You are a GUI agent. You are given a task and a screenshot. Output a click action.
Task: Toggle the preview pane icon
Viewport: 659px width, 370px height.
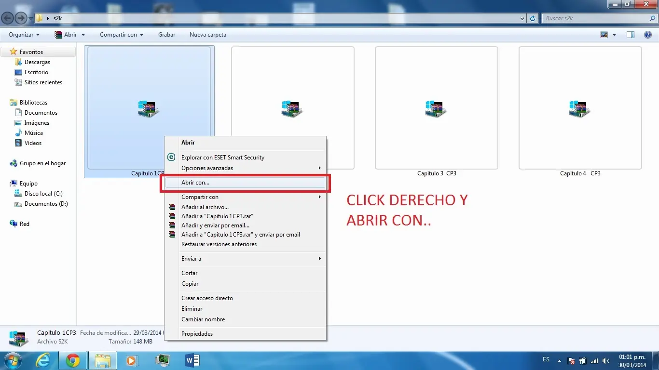point(631,35)
